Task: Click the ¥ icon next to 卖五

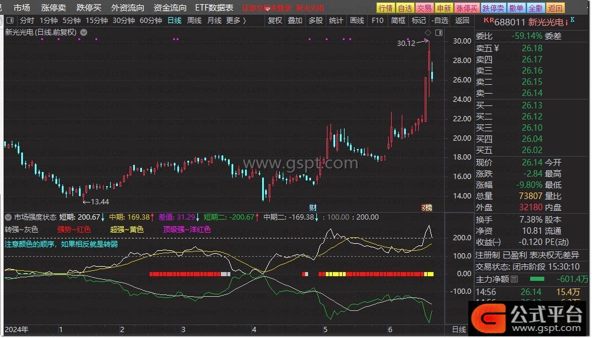Action: pyautogui.click(x=497, y=48)
